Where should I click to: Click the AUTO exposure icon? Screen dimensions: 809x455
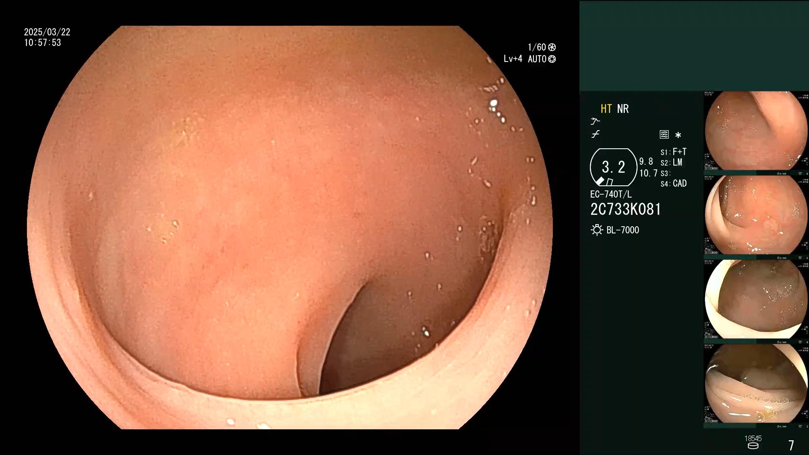[x=552, y=59]
